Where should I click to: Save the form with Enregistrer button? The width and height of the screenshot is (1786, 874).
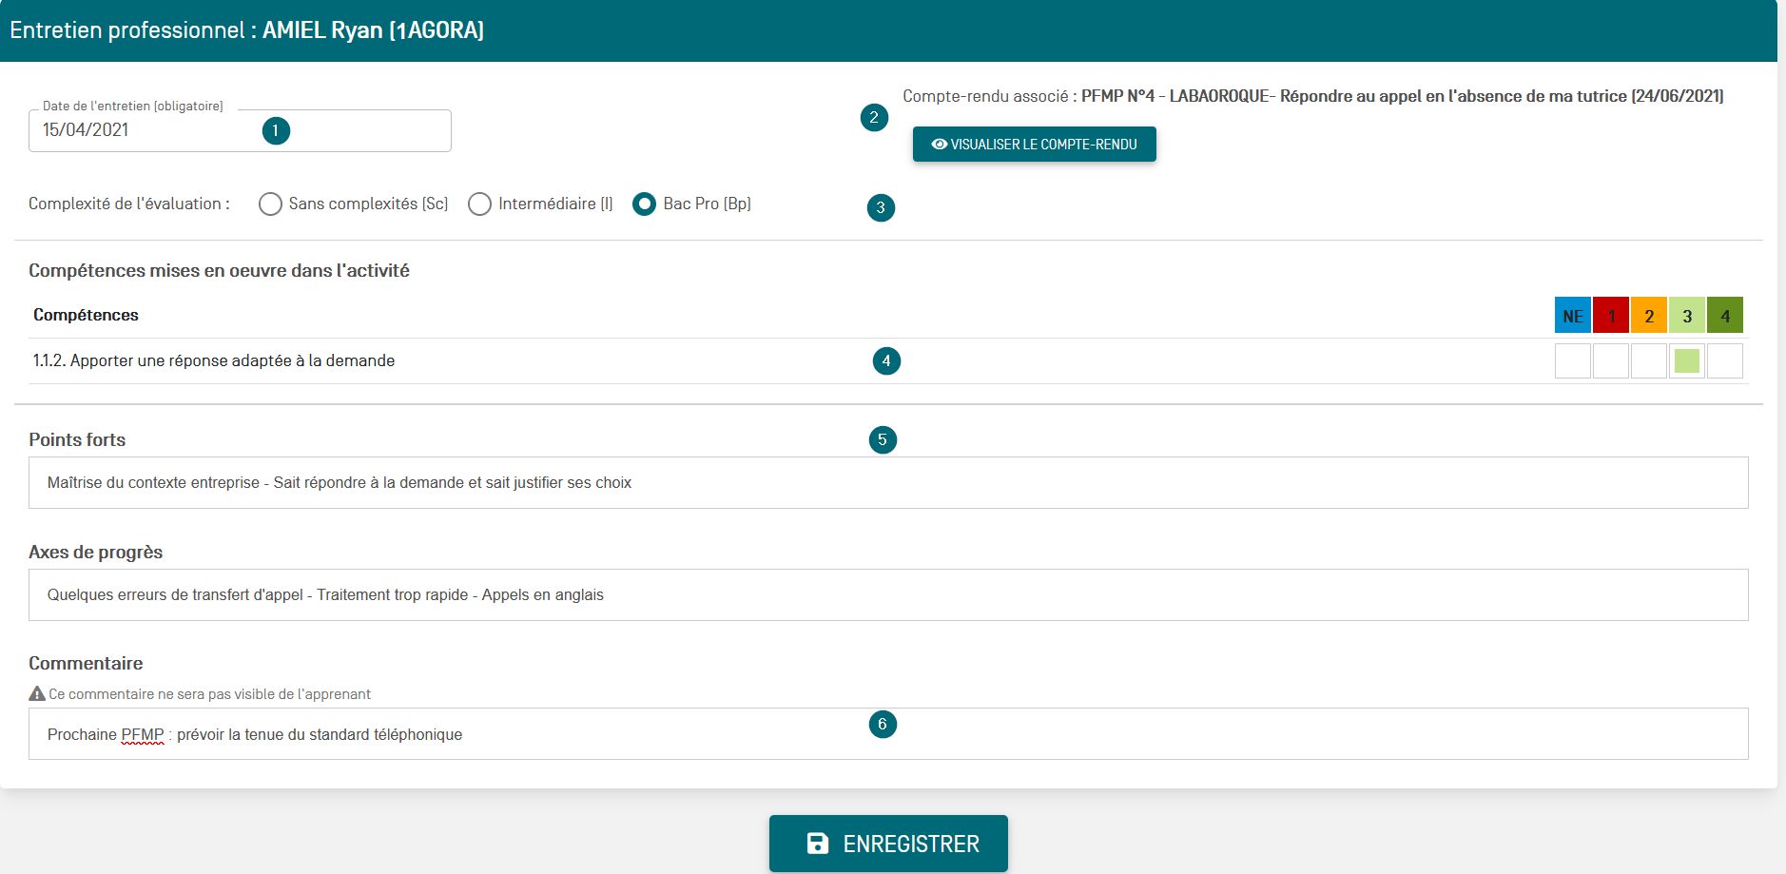point(888,844)
